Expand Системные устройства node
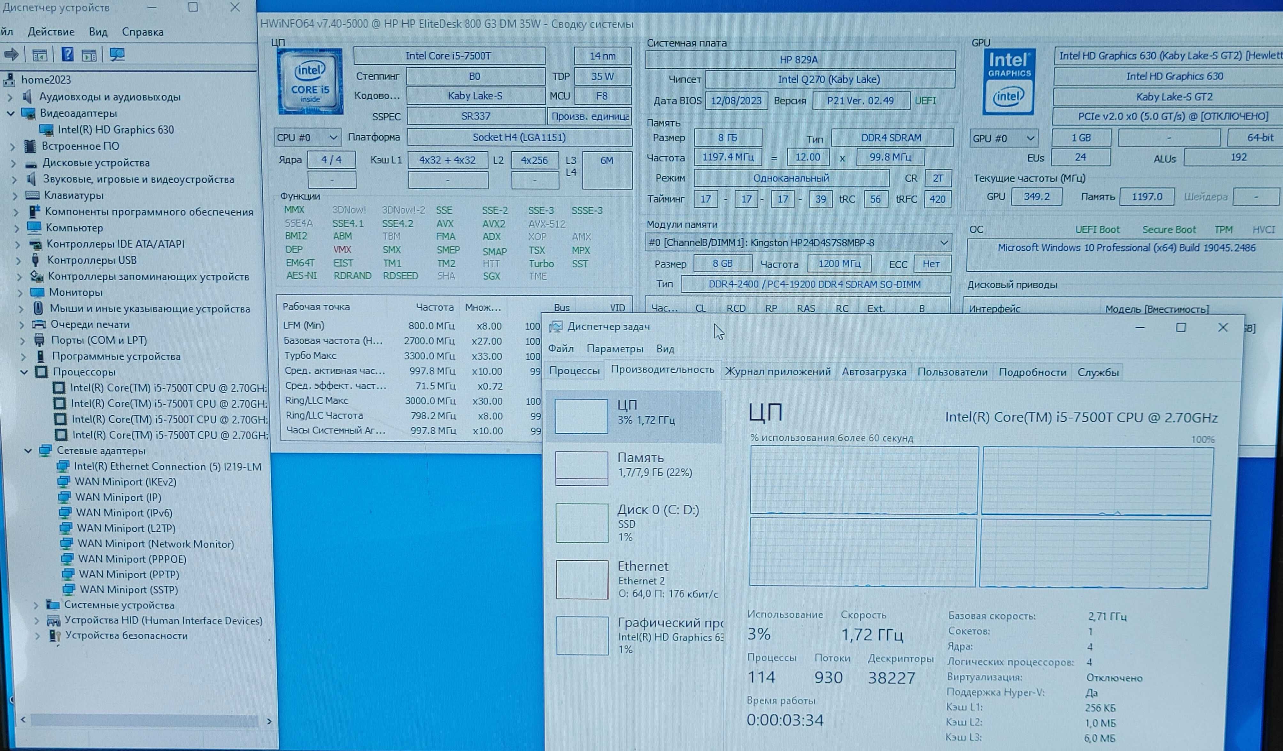The height and width of the screenshot is (751, 1283). coord(36,605)
